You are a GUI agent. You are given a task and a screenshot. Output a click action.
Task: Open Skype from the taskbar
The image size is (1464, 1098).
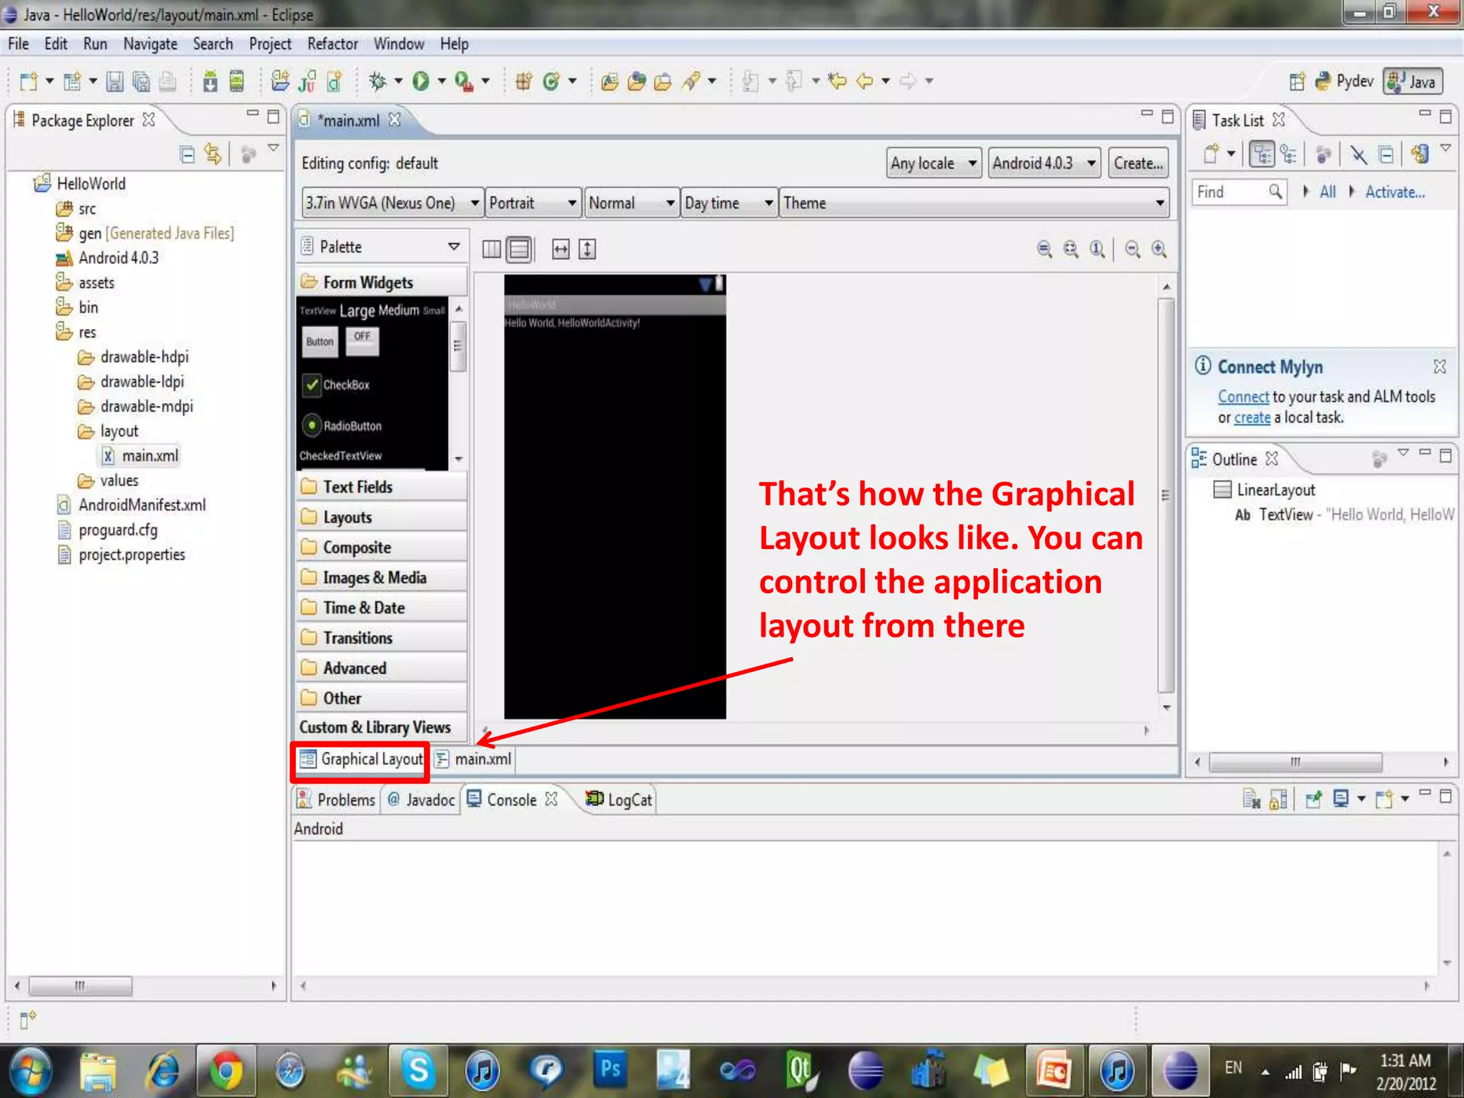419,1071
